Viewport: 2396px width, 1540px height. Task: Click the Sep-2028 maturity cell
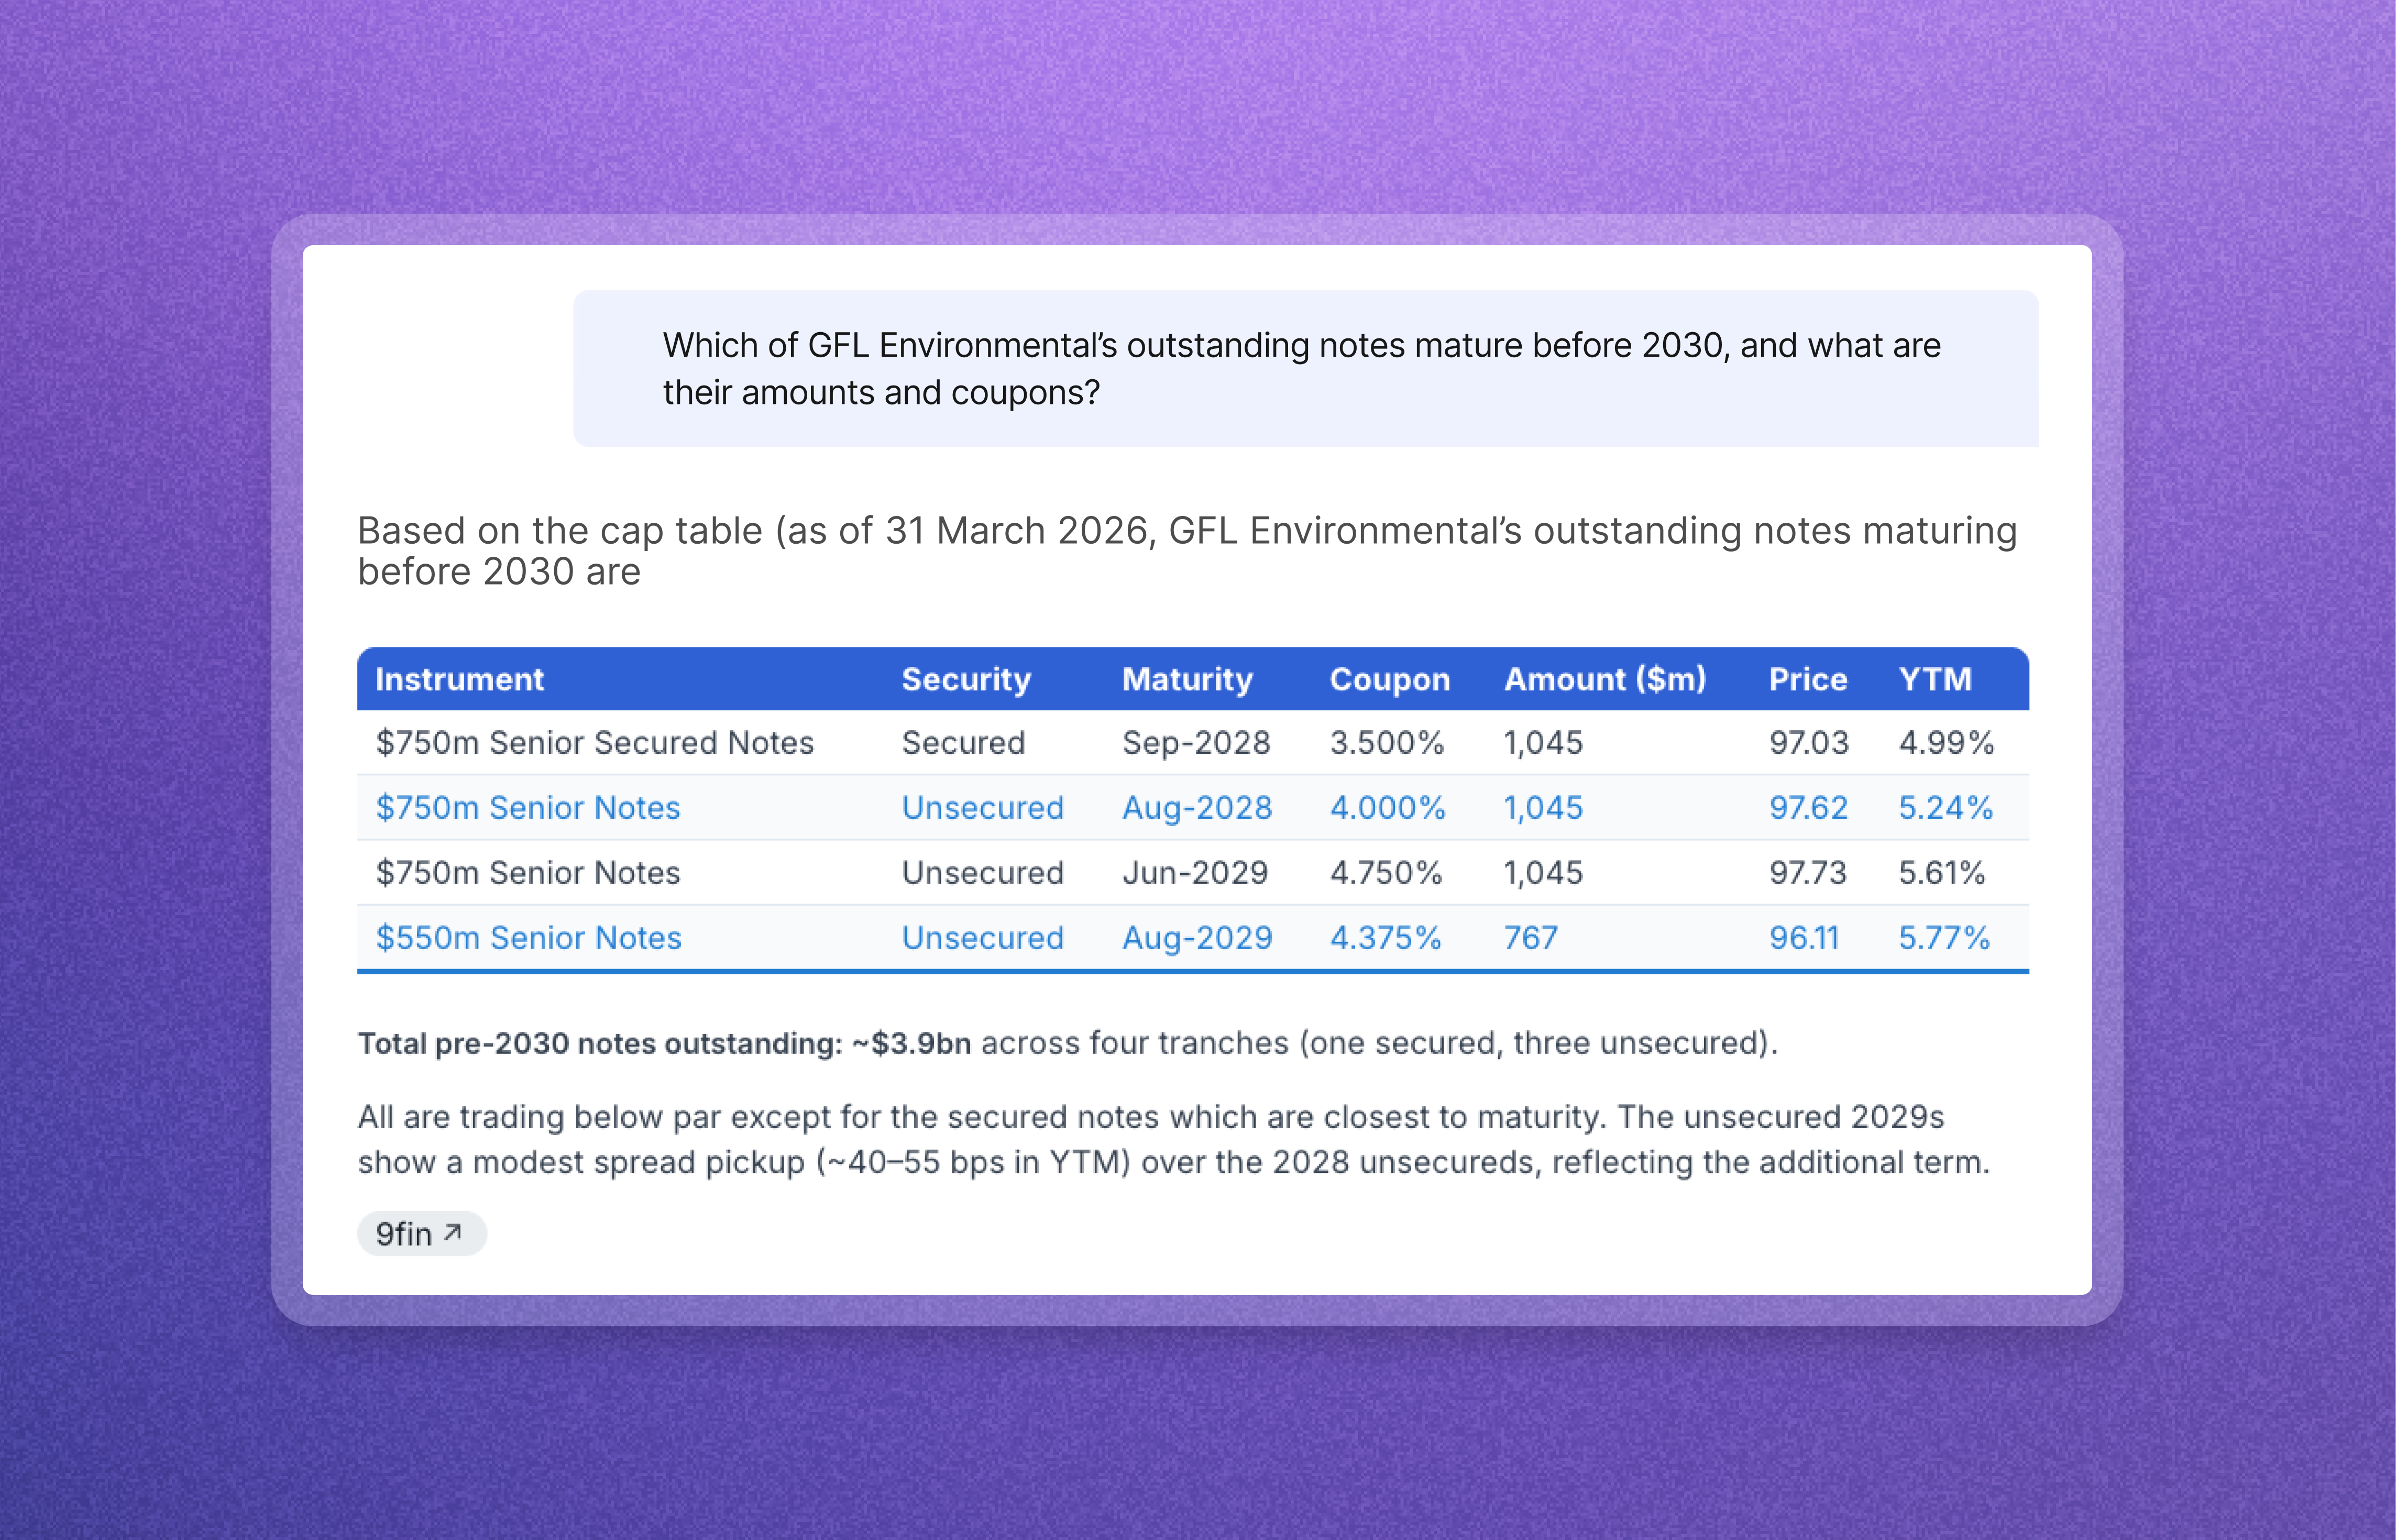point(1196,742)
